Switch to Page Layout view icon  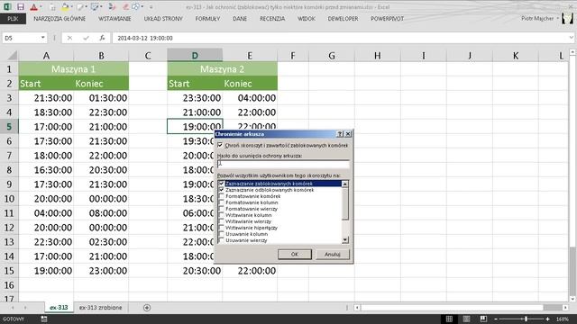(466, 319)
